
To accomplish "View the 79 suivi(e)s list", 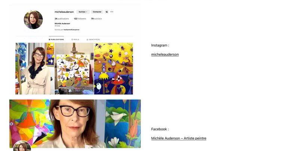I will 96,19.
